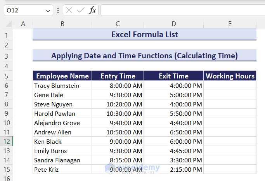Click the Insert Function fx icon

coord(92,10)
